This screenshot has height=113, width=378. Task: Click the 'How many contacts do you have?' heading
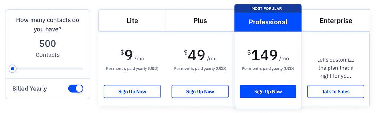(48, 25)
